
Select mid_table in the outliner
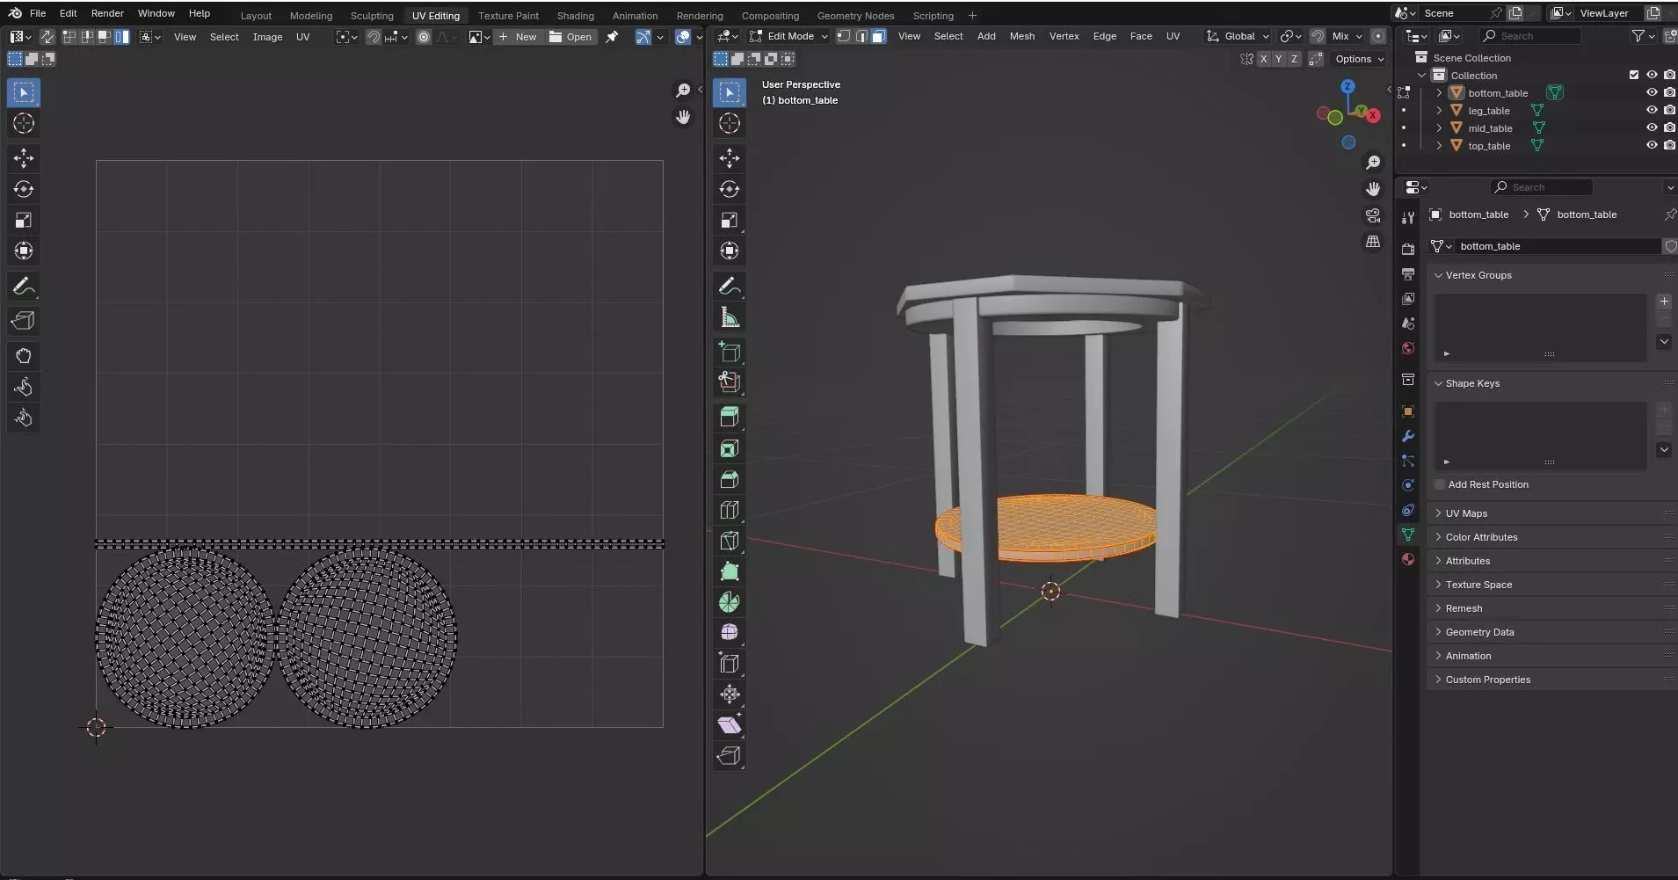tap(1490, 127)
